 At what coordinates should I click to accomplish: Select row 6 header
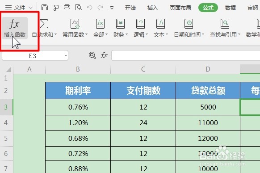coord(6,153)
